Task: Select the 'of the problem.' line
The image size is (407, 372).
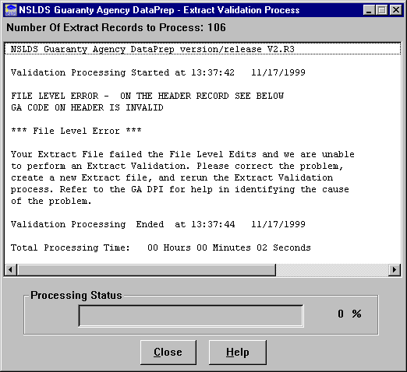Action: click(51, 201)
